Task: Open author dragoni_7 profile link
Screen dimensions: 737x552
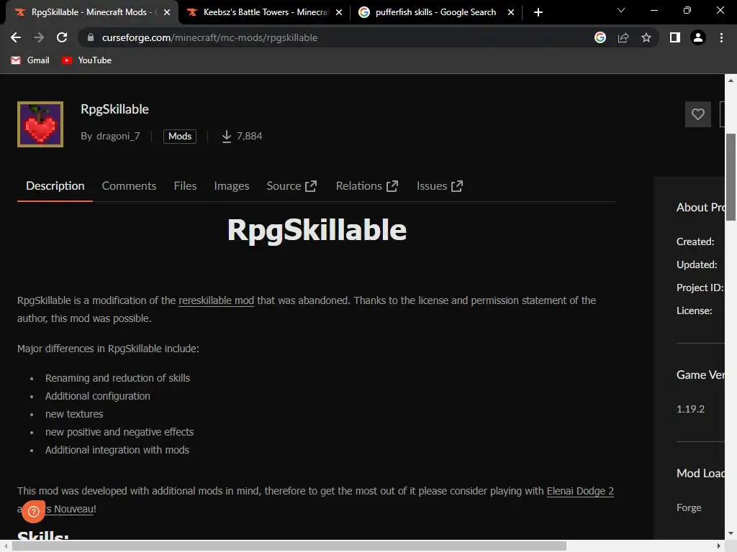Action: click(118, 136)
